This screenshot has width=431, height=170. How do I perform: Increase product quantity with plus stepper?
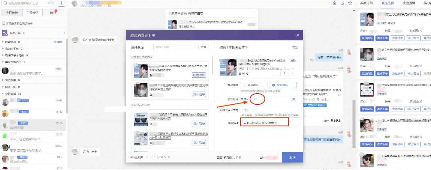point(292,73)
